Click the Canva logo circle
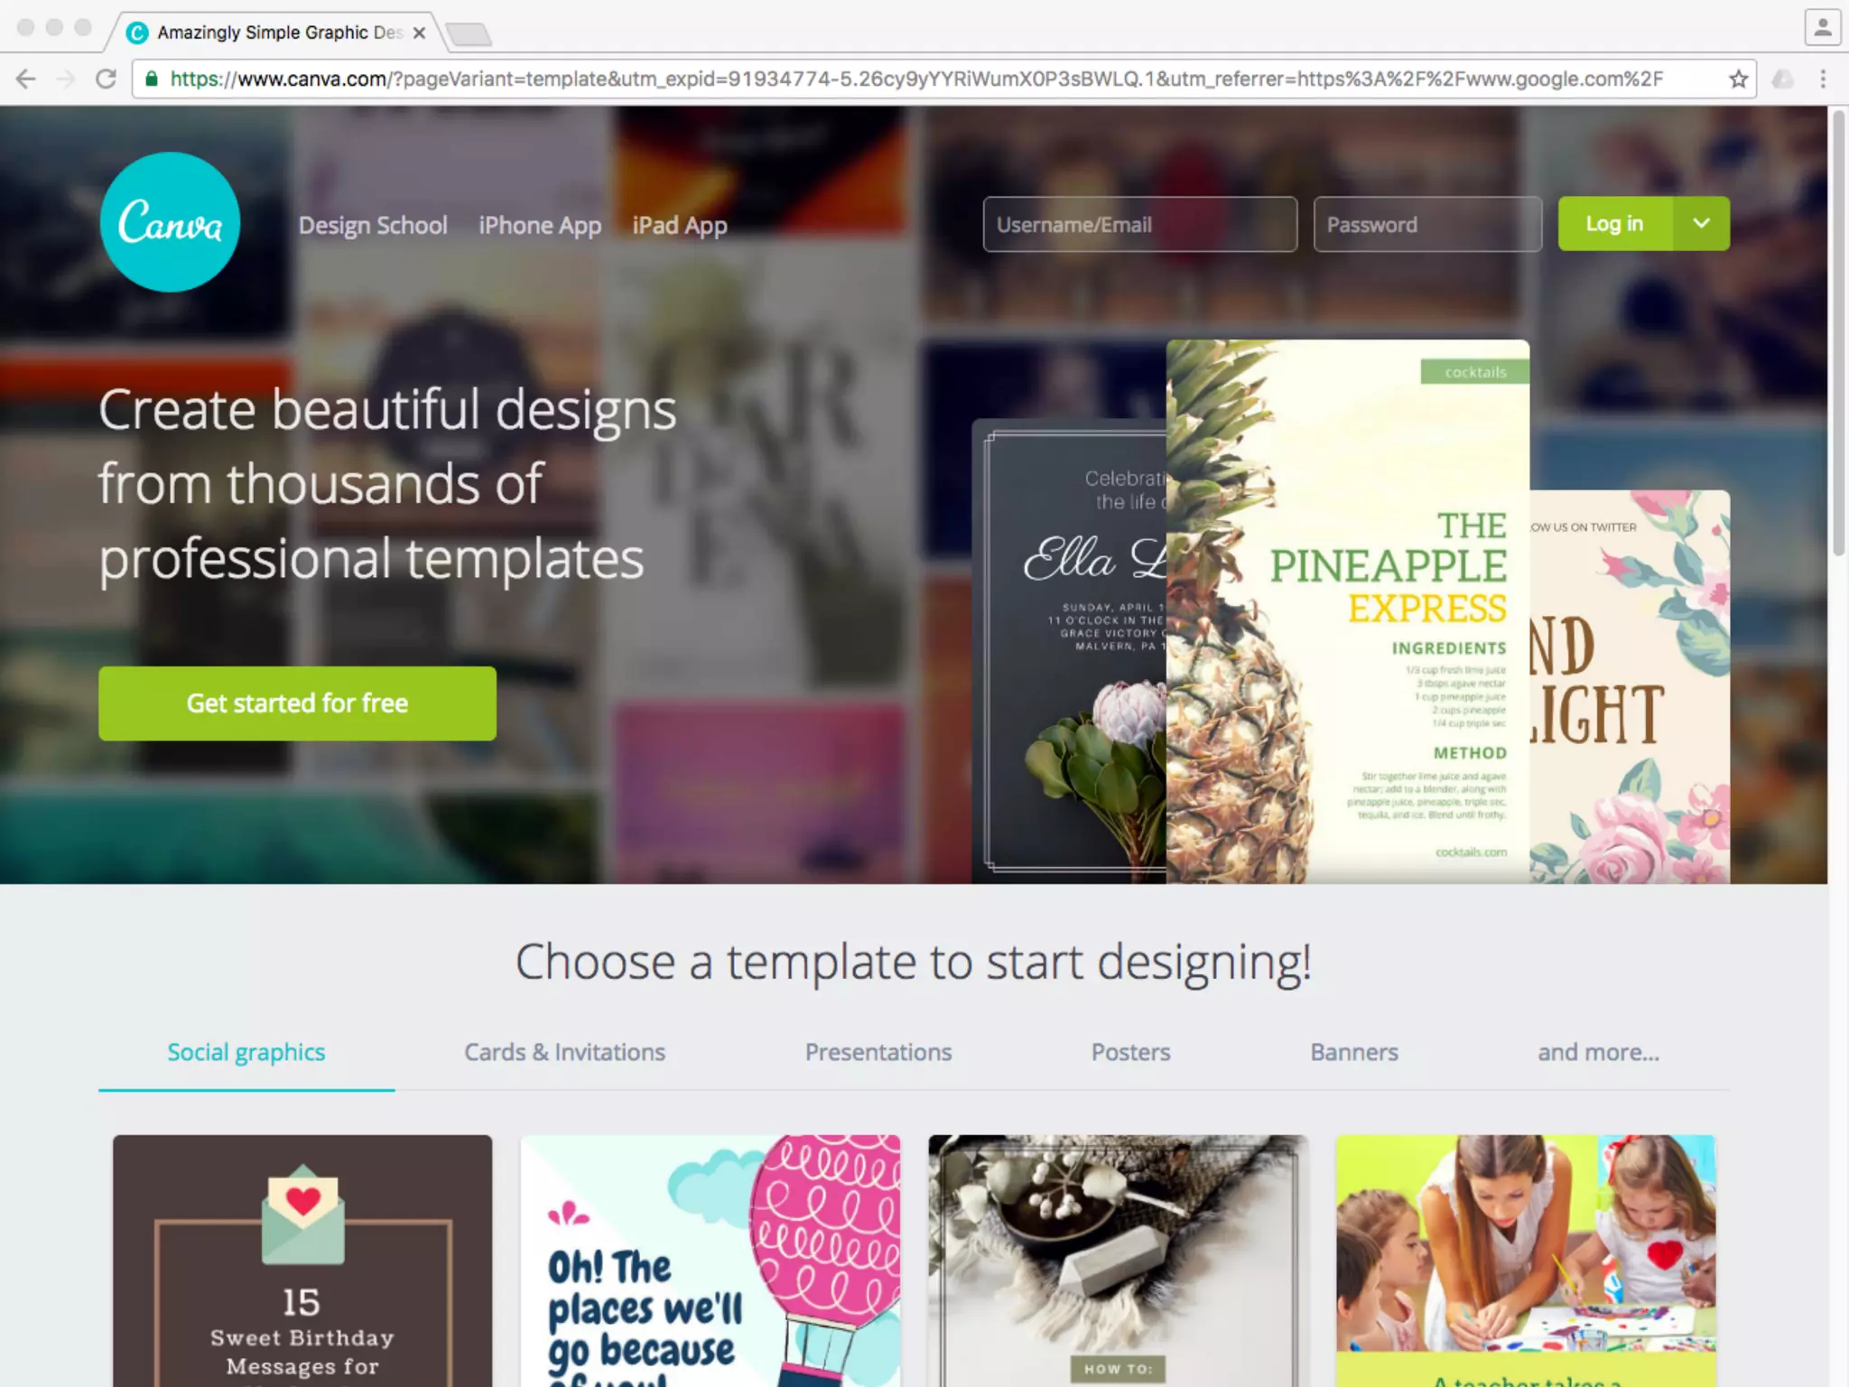Image resolution: width=1849 pixels, height=1387 pixels. click(x=170, y=222)
